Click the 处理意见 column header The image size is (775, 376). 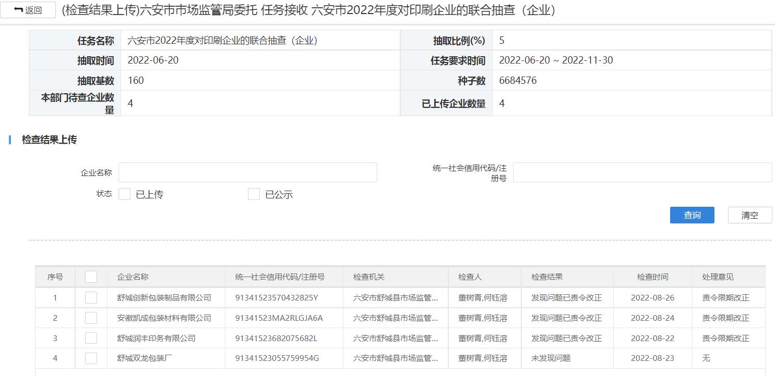[x=718, y=277]
